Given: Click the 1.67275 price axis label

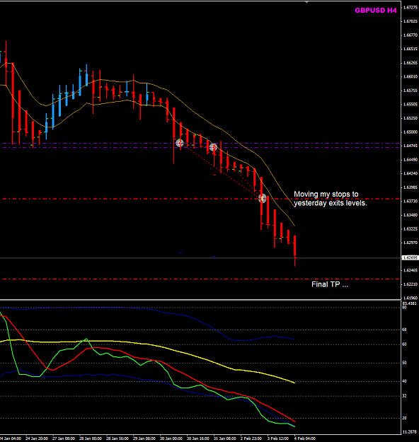Looking at the screenshot, I should click(x=411, y=7).
